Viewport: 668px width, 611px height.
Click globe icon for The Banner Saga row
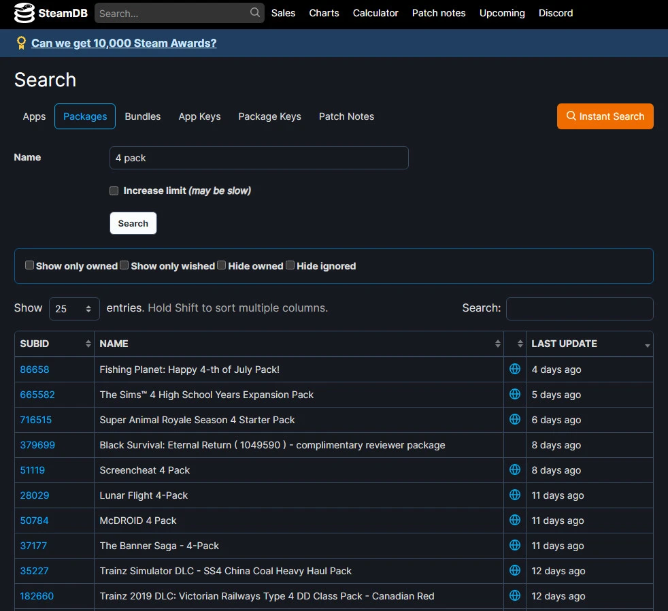[515, 545]
